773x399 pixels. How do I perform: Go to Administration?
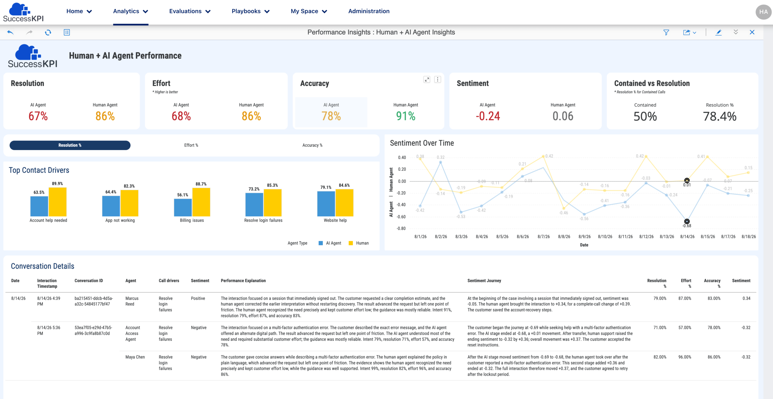369,11
